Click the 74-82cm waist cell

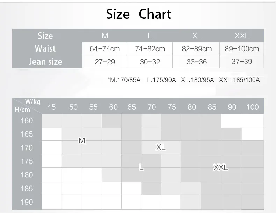point(150,49)
